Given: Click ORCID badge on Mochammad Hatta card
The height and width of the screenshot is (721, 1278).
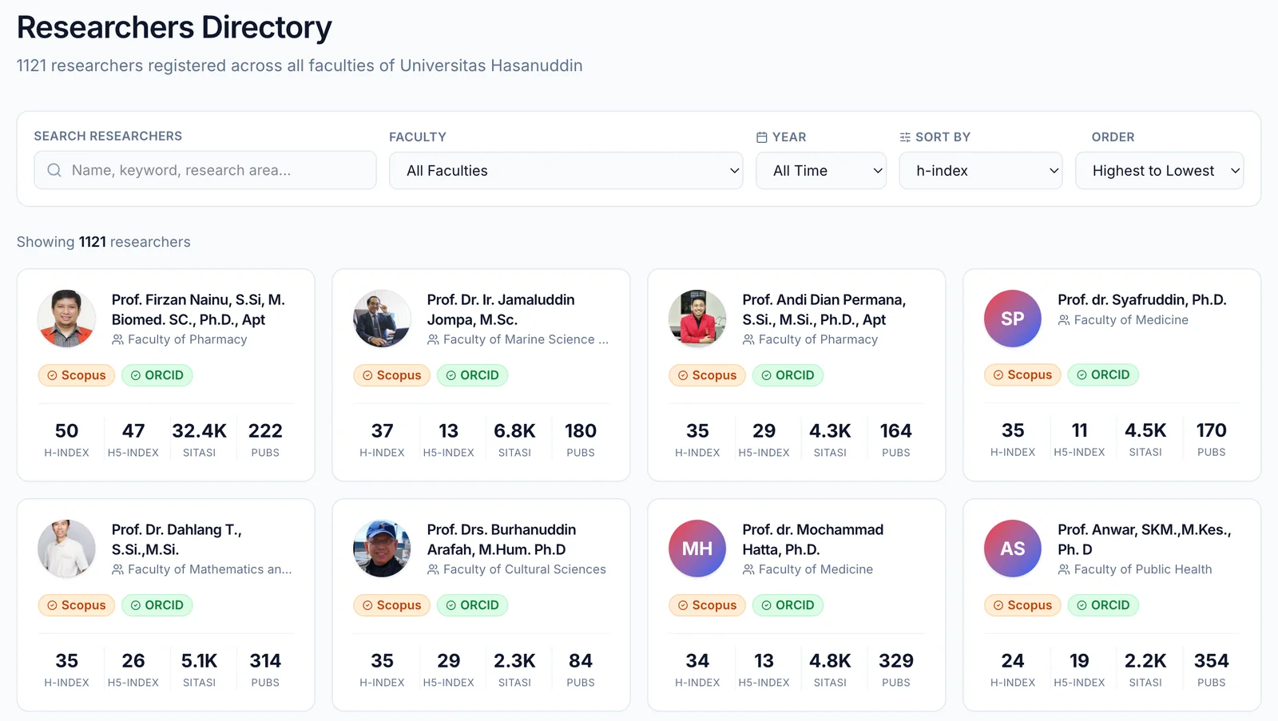Looking at the screenshot, I should coord(788,605).
